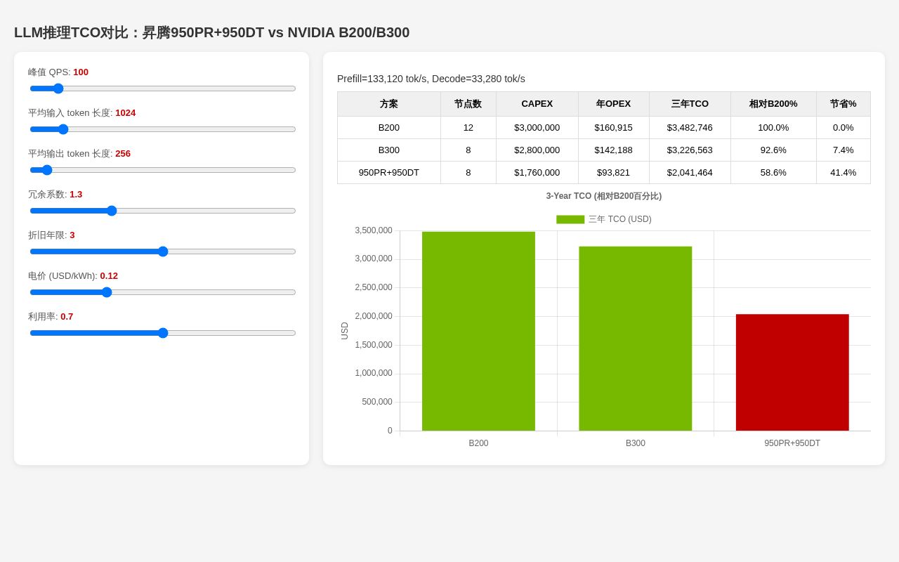Click the 三年TCO column header

(x=690, y=104)
